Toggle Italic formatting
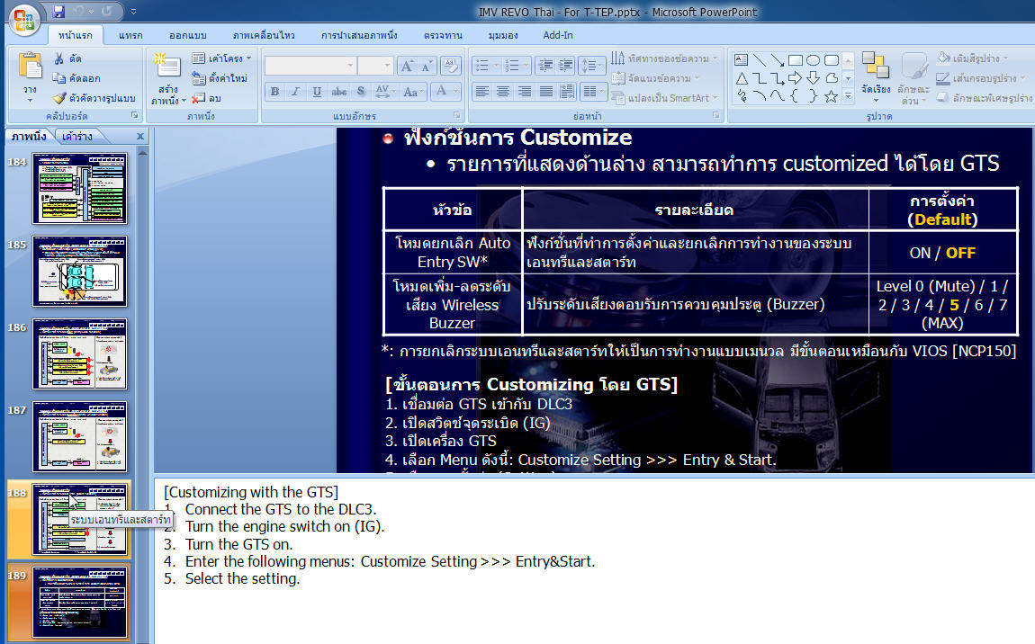The width and height of the screenshot is (1035, 644). tap(296, 92)
